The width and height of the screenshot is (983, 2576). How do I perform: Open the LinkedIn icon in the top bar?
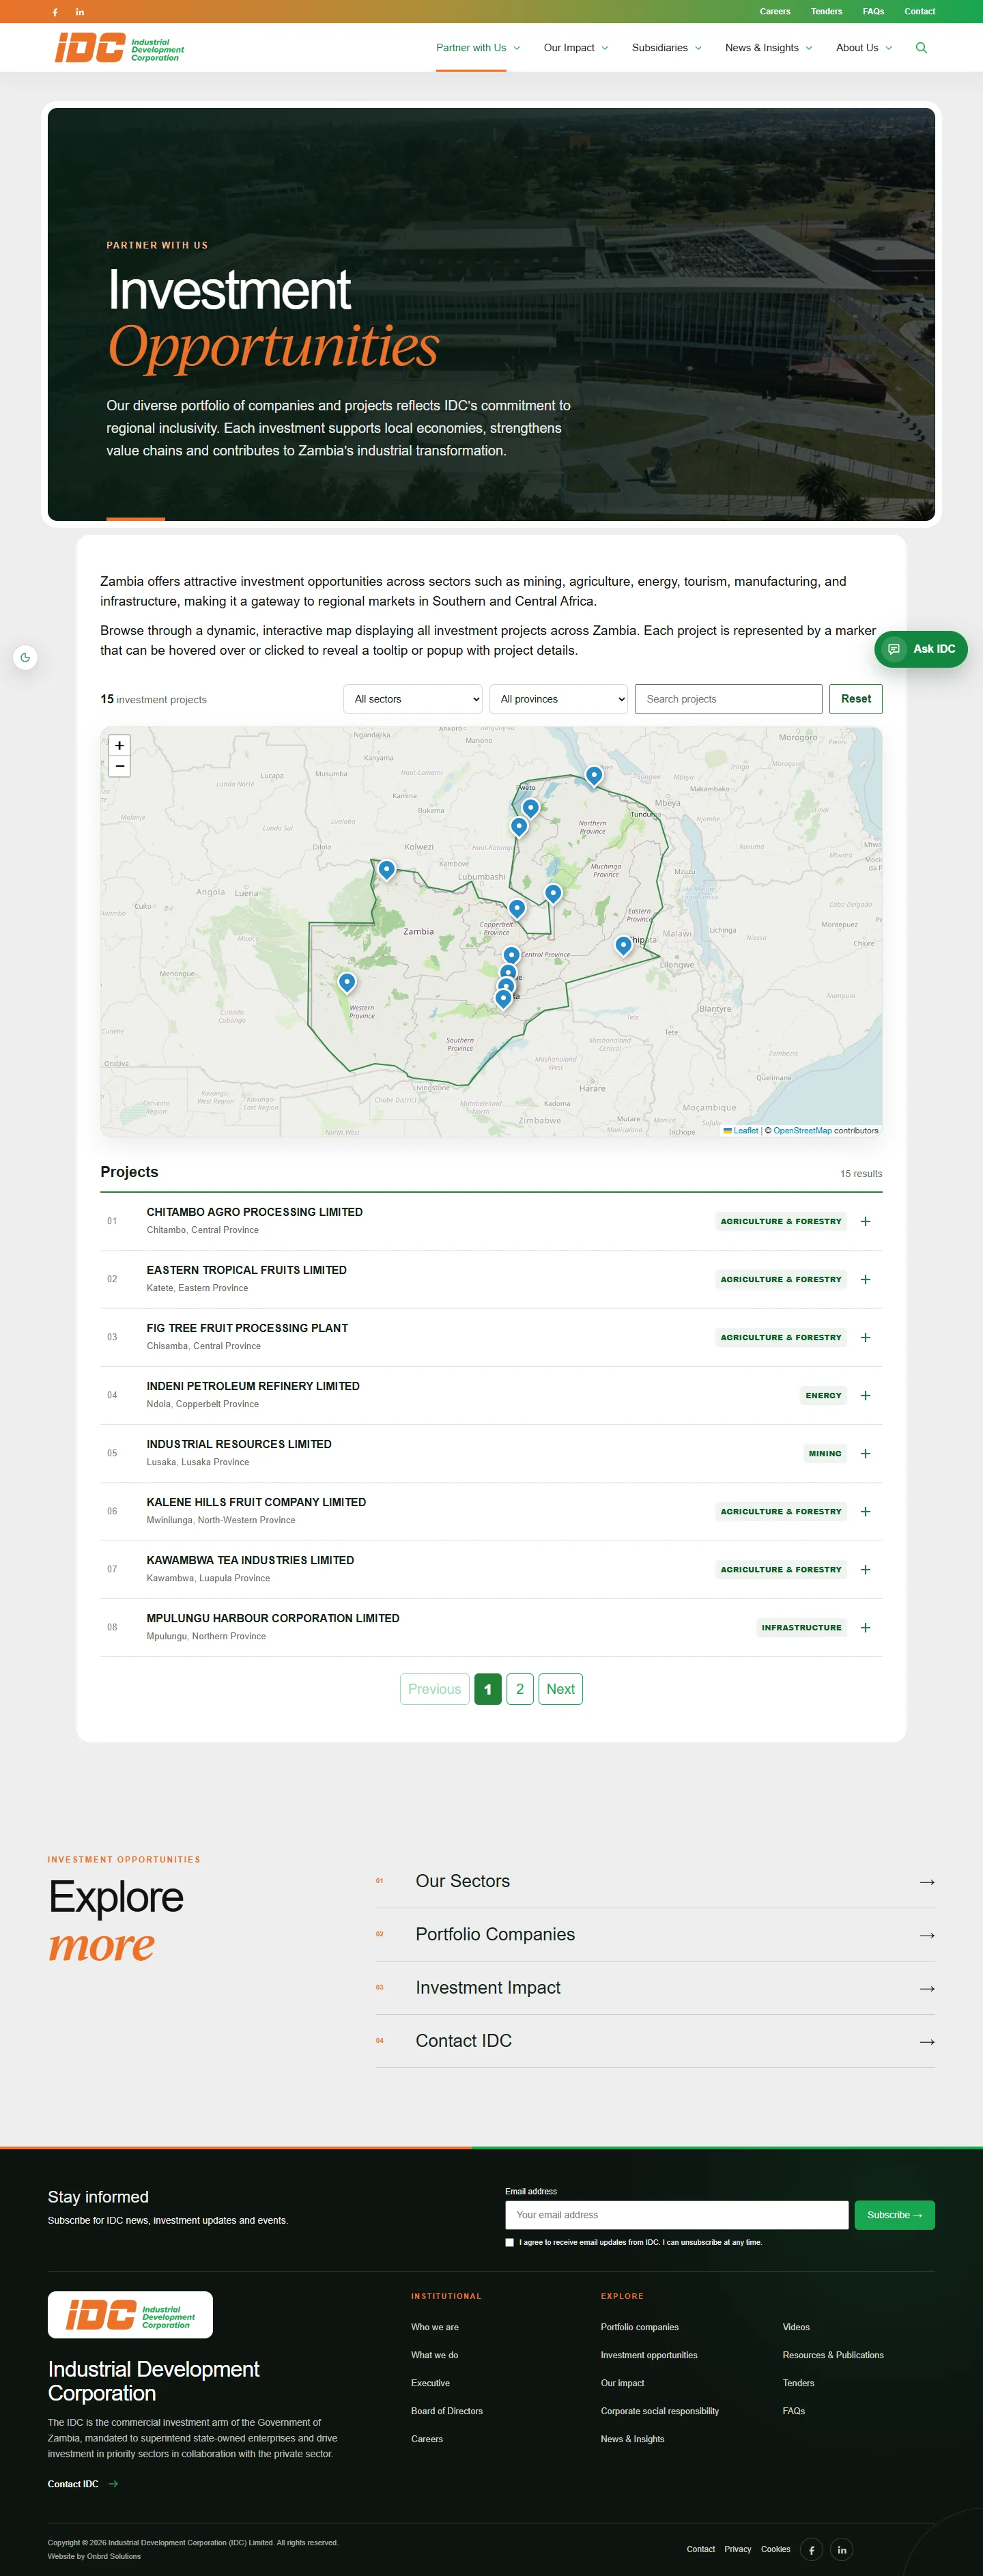click(x=80, y=12)
